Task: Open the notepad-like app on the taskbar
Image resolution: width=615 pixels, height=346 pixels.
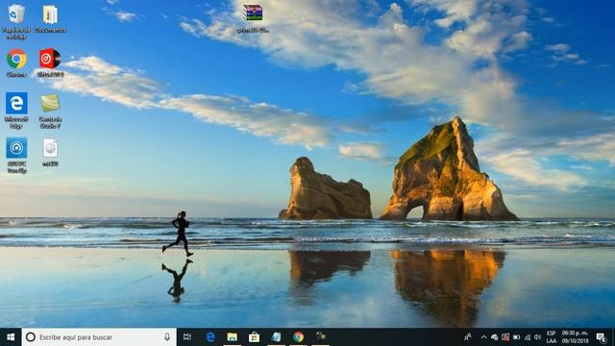Action: pyautogui.click(x=276, y=337)
